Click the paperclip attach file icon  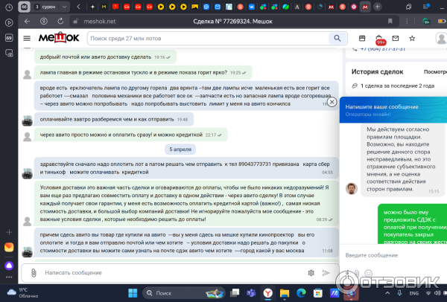click(33, 272)
